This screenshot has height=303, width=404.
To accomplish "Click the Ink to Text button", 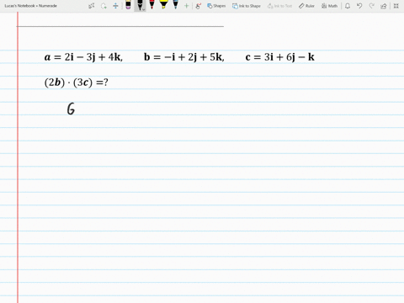I will pyautogui.click(x=279, y=6).
